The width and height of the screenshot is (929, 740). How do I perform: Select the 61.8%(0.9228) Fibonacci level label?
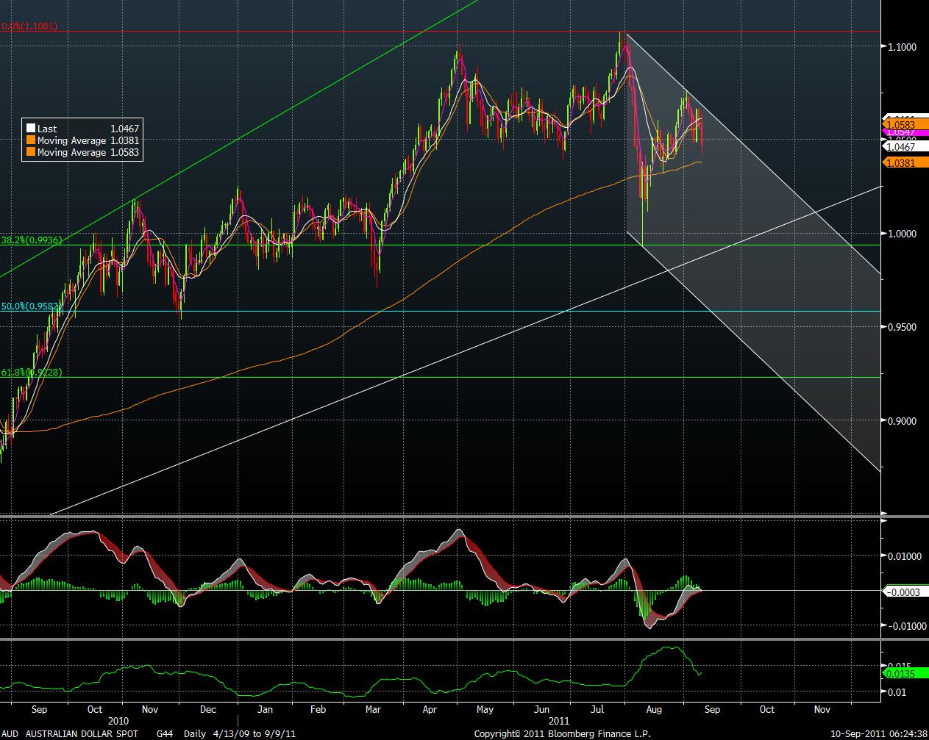point(31,373)
